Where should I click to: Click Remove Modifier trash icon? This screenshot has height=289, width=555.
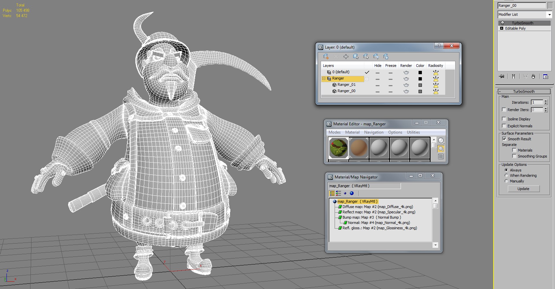coord(533,76)
